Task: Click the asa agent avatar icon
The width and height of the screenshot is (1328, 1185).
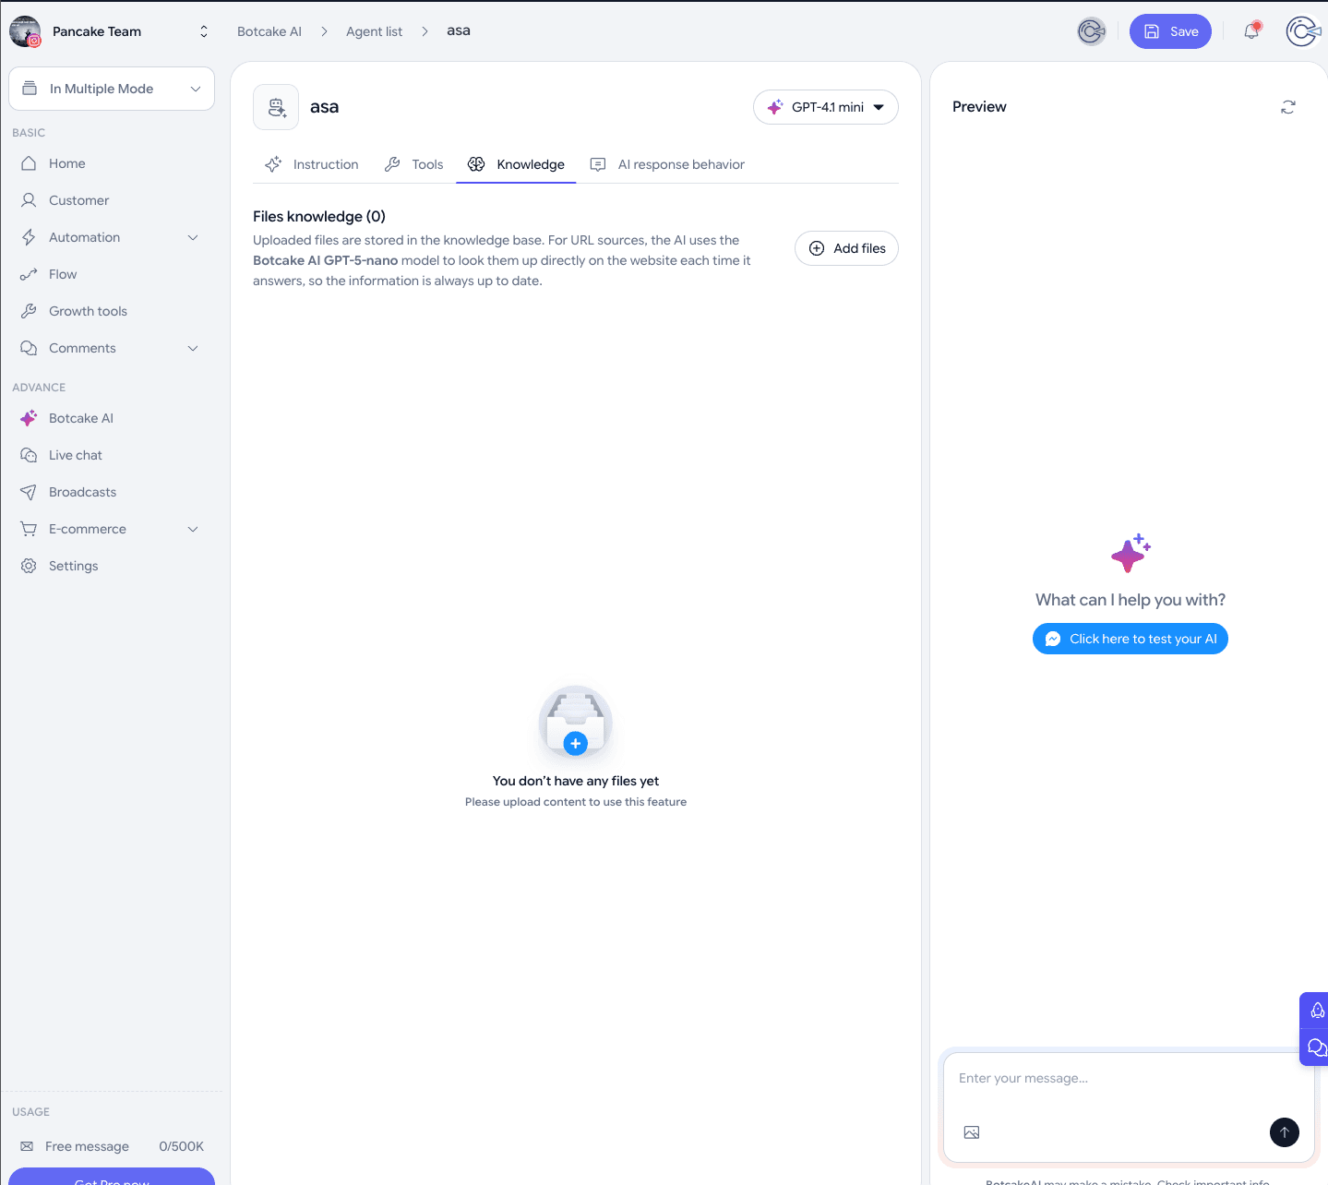Action: point(276,107)
